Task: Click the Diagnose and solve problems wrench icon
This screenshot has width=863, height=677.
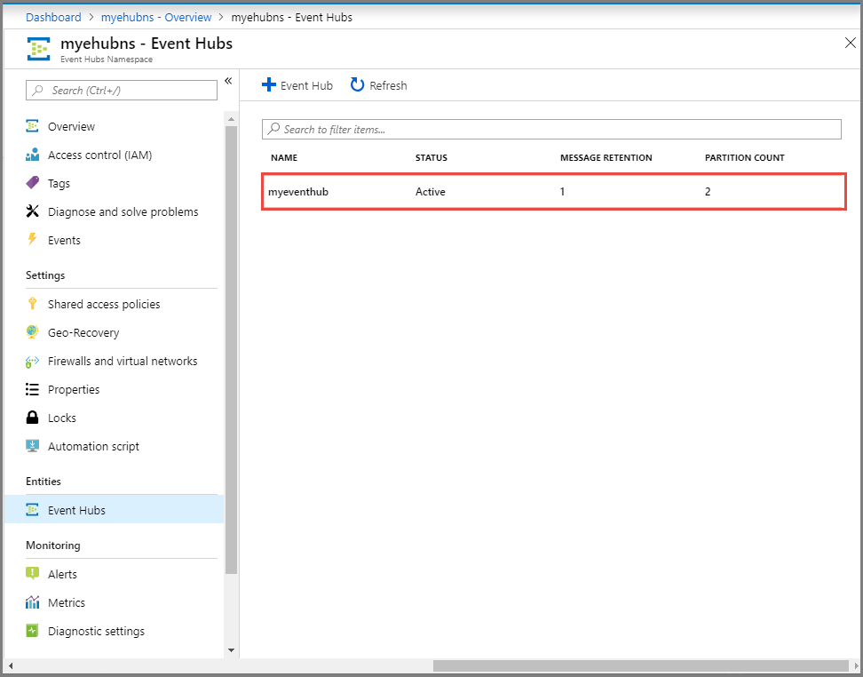Action: coord(33,211)
